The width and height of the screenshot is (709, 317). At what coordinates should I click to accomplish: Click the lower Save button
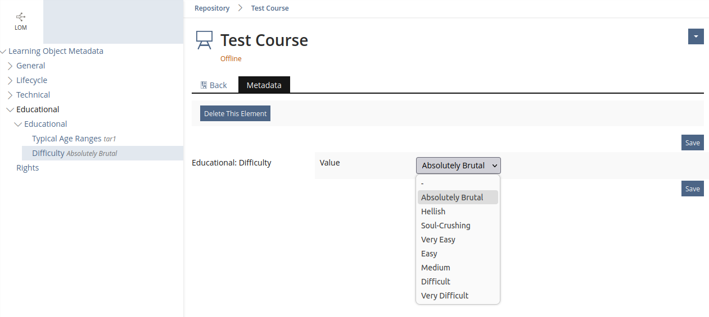692,189
